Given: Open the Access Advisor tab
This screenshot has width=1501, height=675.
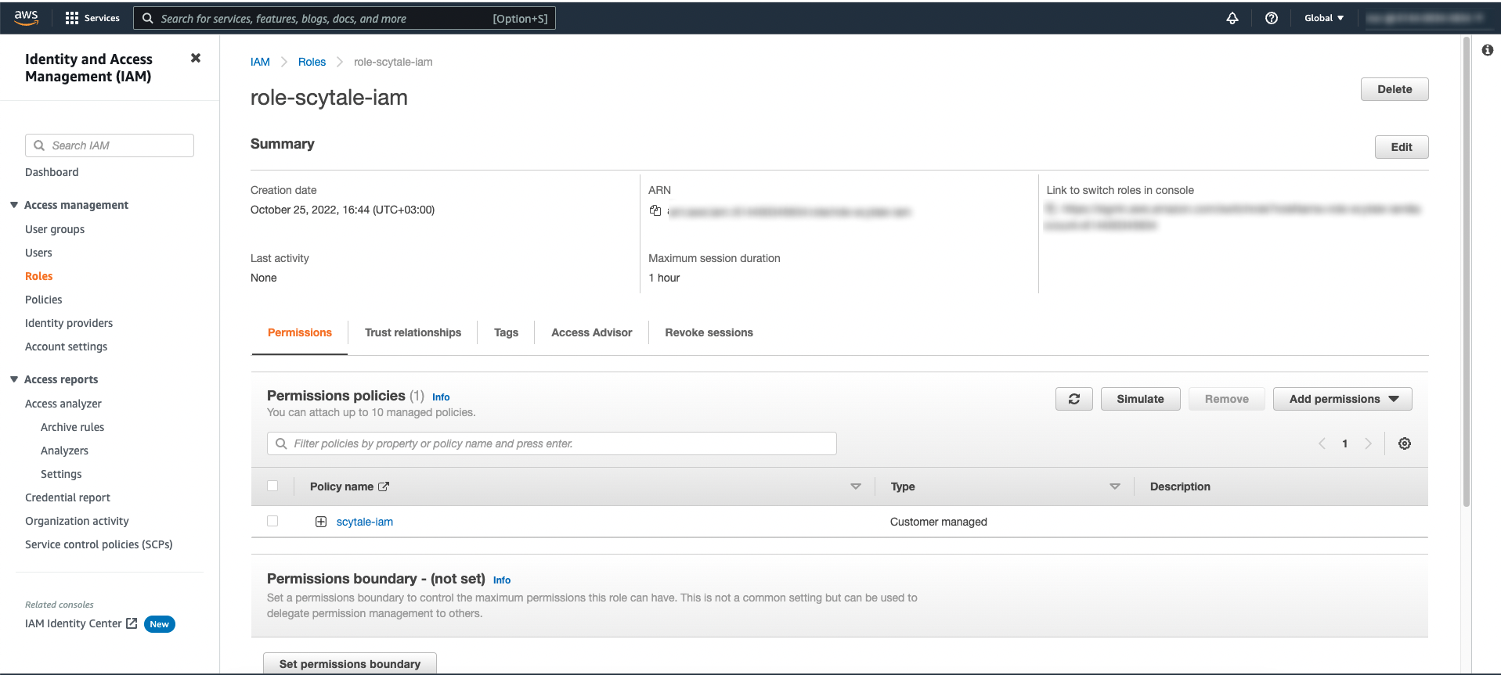Looking at the screenshot, I should pyautogui.click(x=592, y=332).
